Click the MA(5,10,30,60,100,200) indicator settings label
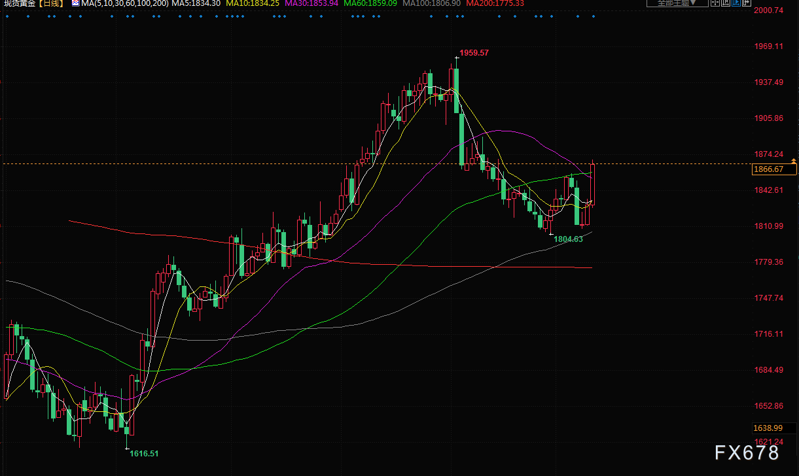This screenshot has height=476, width=799. click(x=125, y=4)
